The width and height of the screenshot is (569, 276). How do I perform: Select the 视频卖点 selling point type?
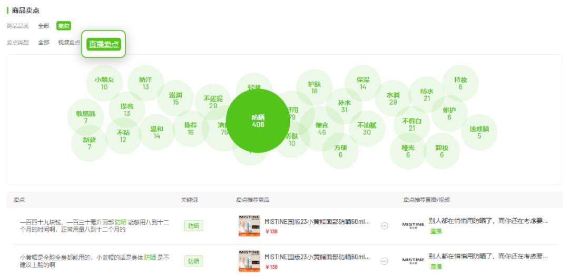click(x=69, y=43)
